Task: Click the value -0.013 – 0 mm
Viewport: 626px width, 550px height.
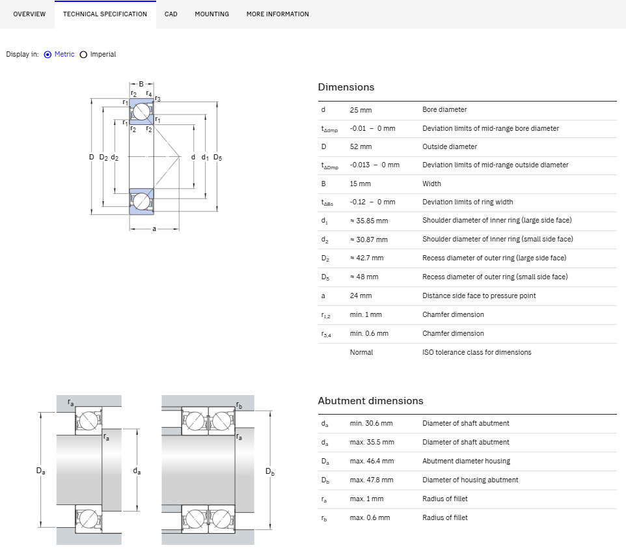Action: pos(374,165)
